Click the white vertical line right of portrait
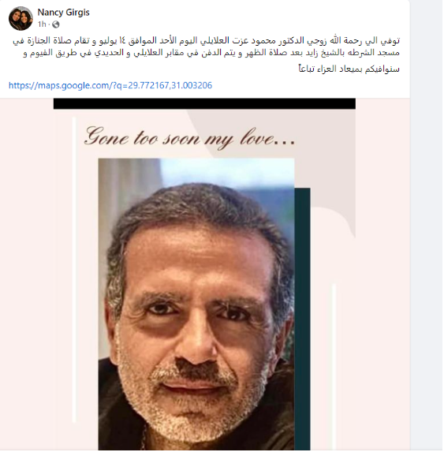The height and width of the screenshot is (452, 444). click(334, 366)
